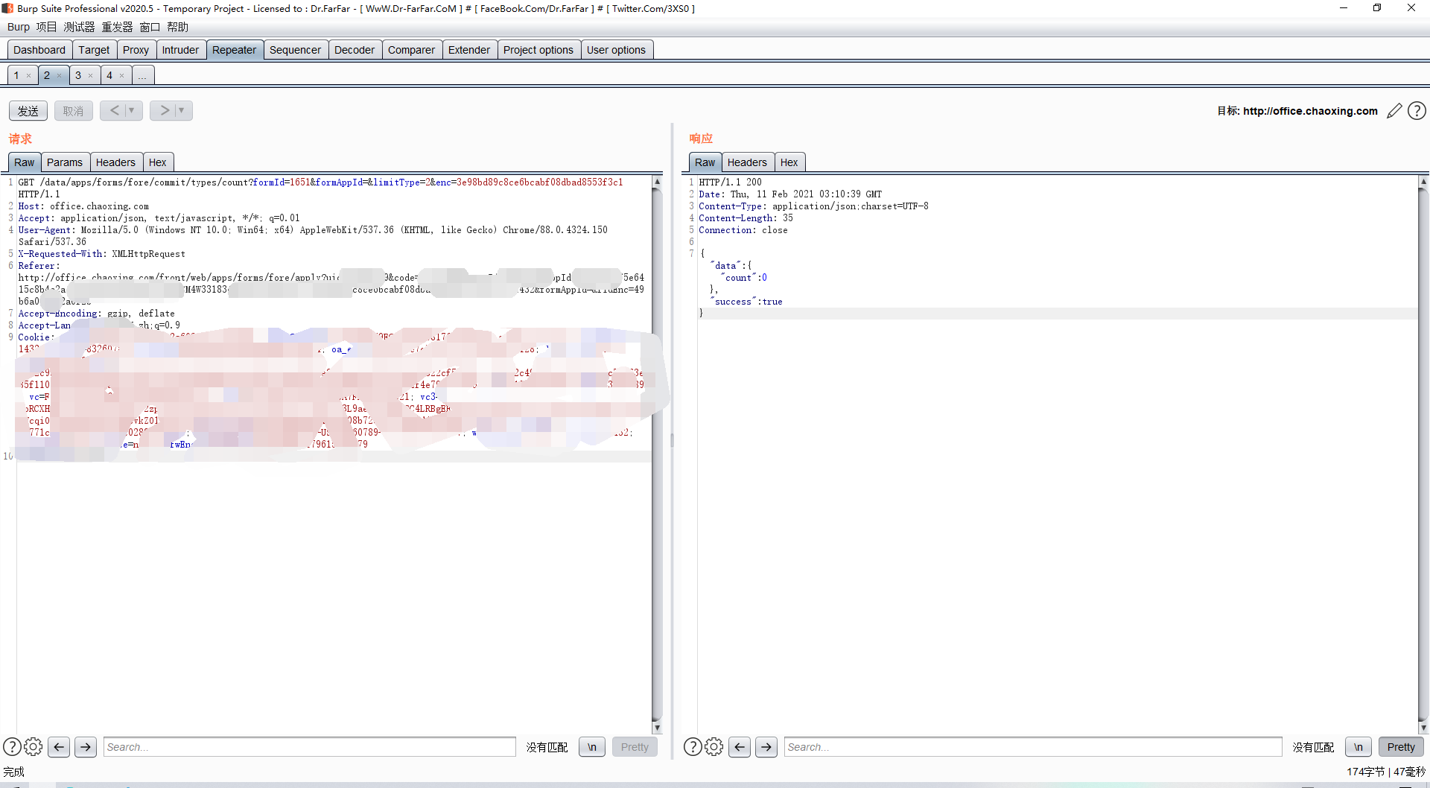Close Repeater tab 1

[x=28, y=75]
